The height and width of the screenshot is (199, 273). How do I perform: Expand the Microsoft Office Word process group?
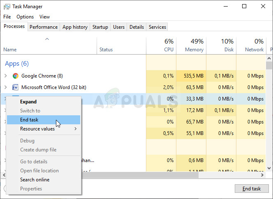[5, 87]
